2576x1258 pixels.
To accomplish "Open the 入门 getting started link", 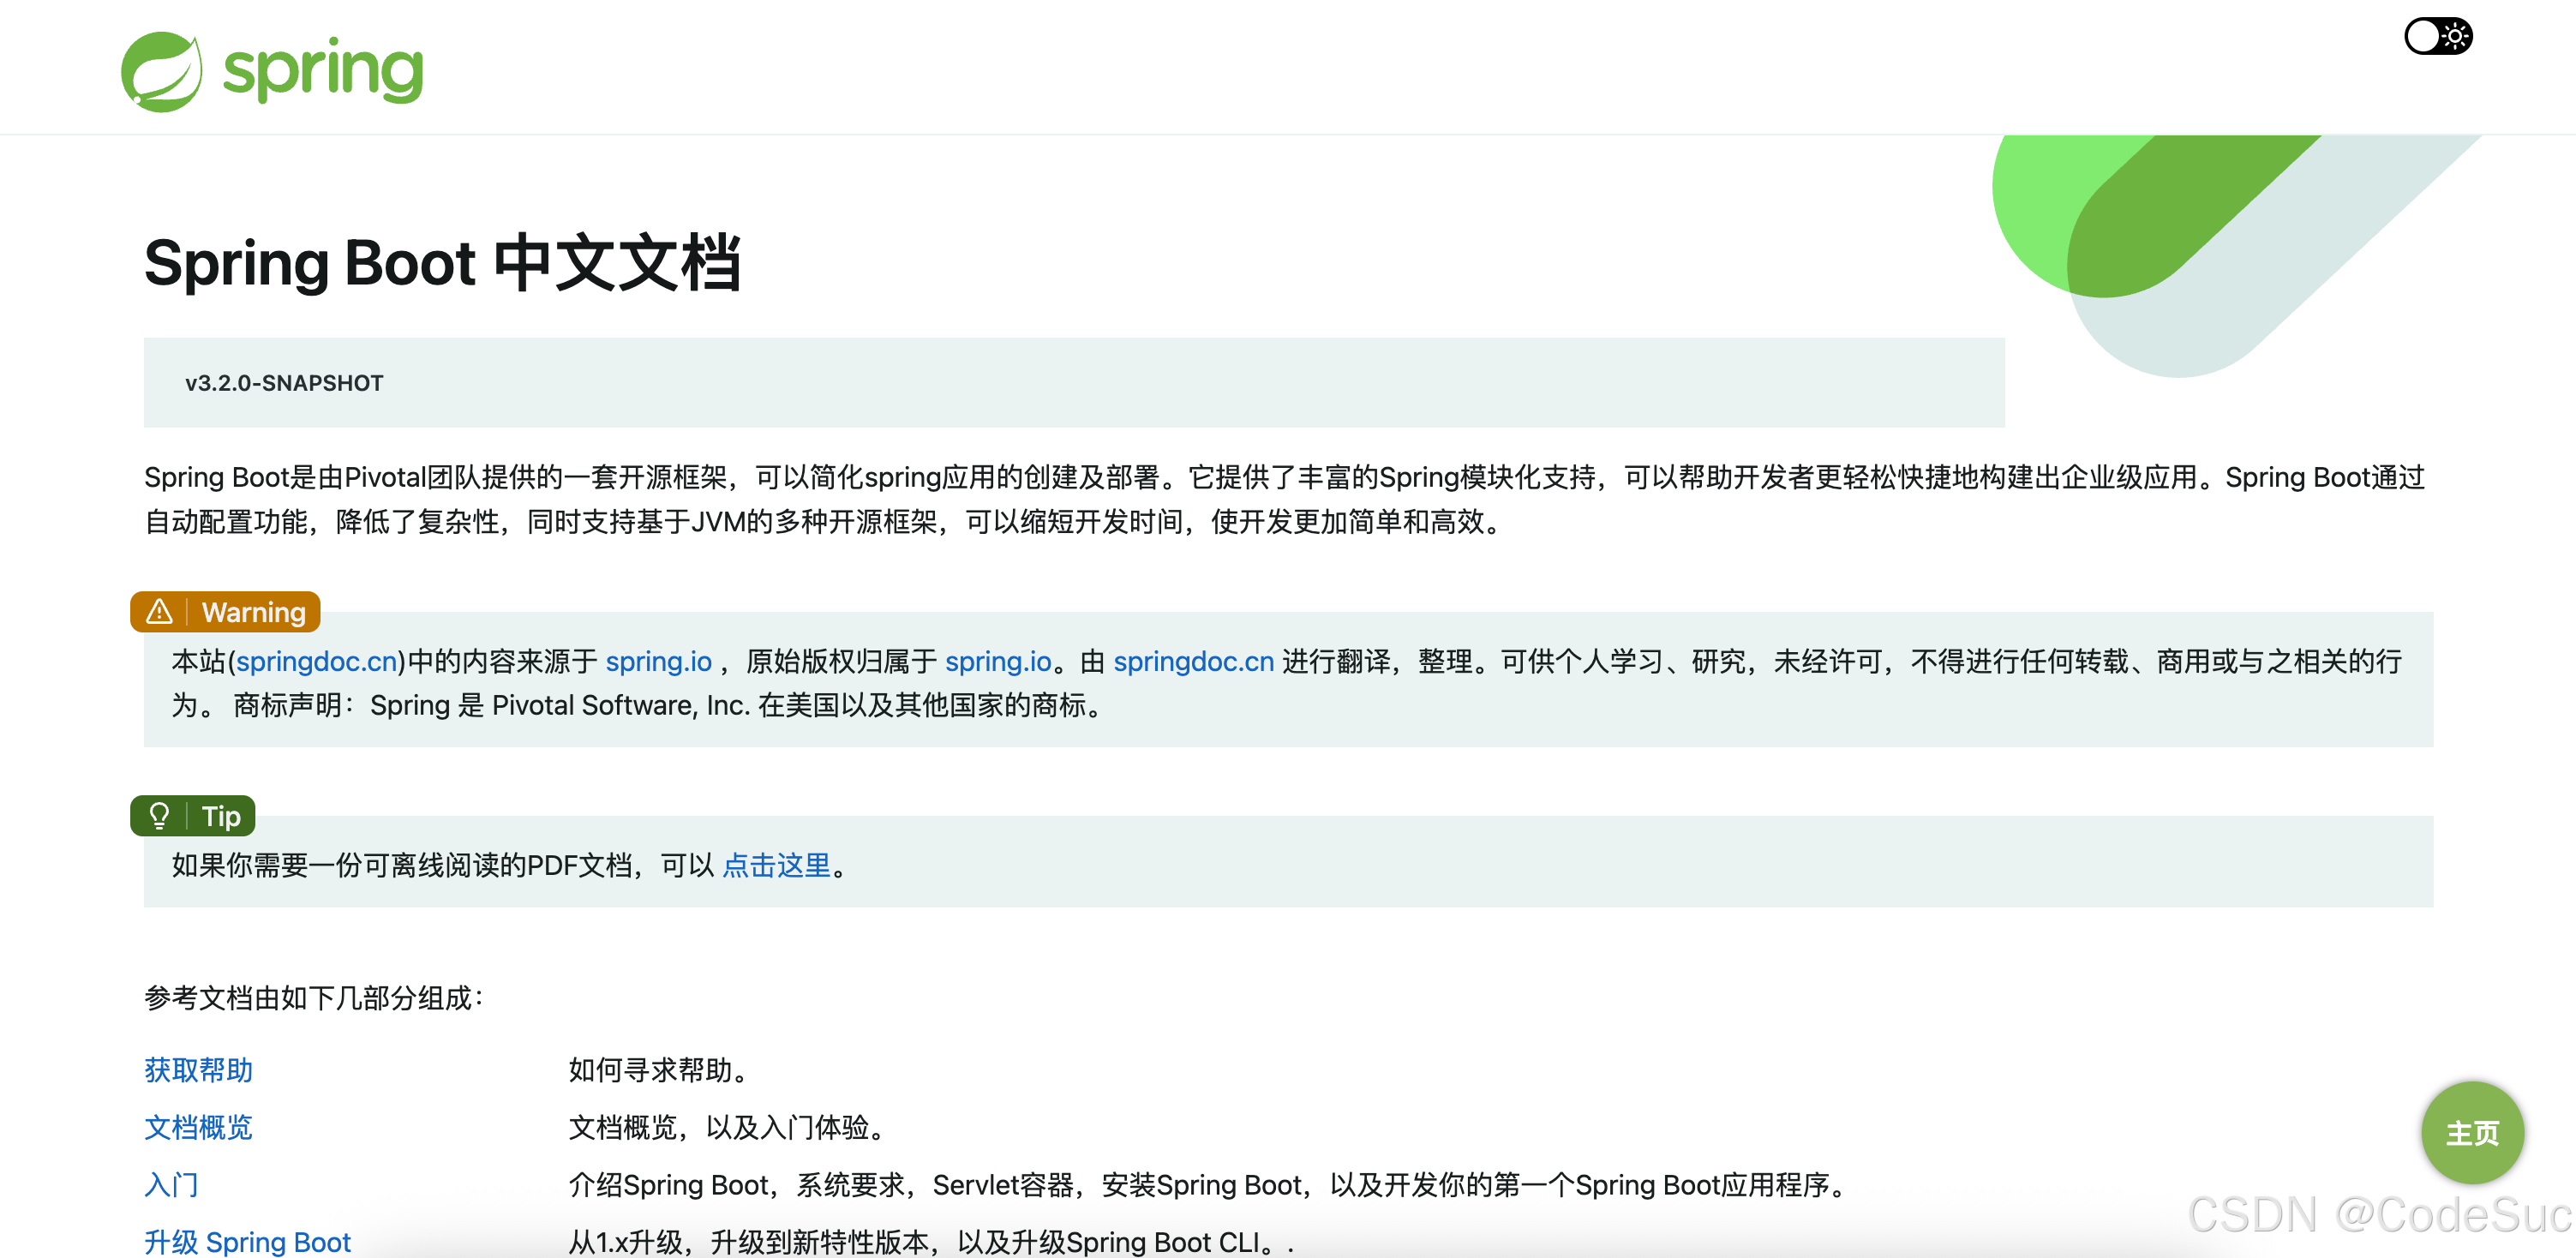I will click(171, 1185).
